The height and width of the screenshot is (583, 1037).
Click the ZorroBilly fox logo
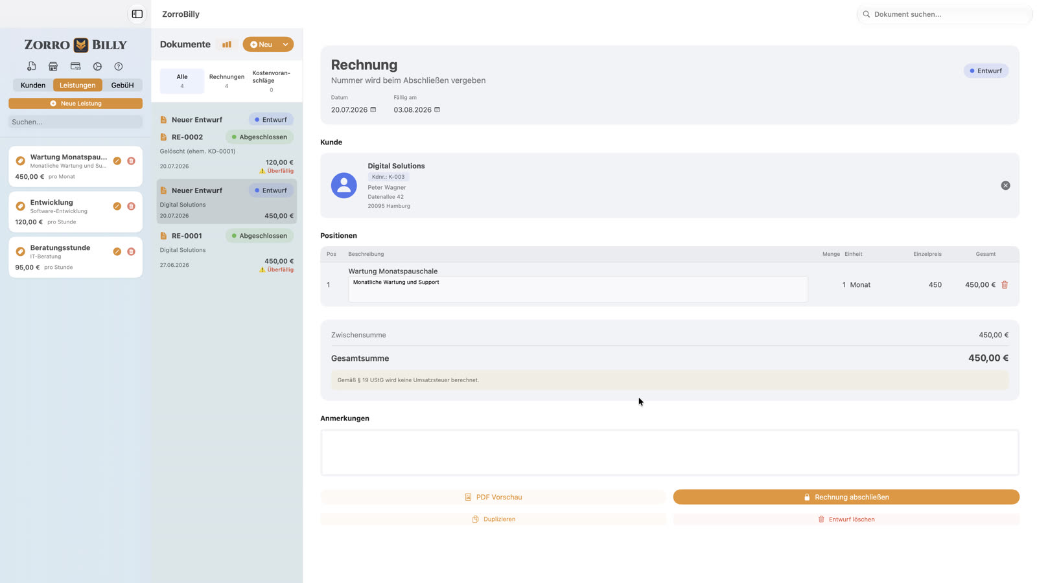[81, 45]
